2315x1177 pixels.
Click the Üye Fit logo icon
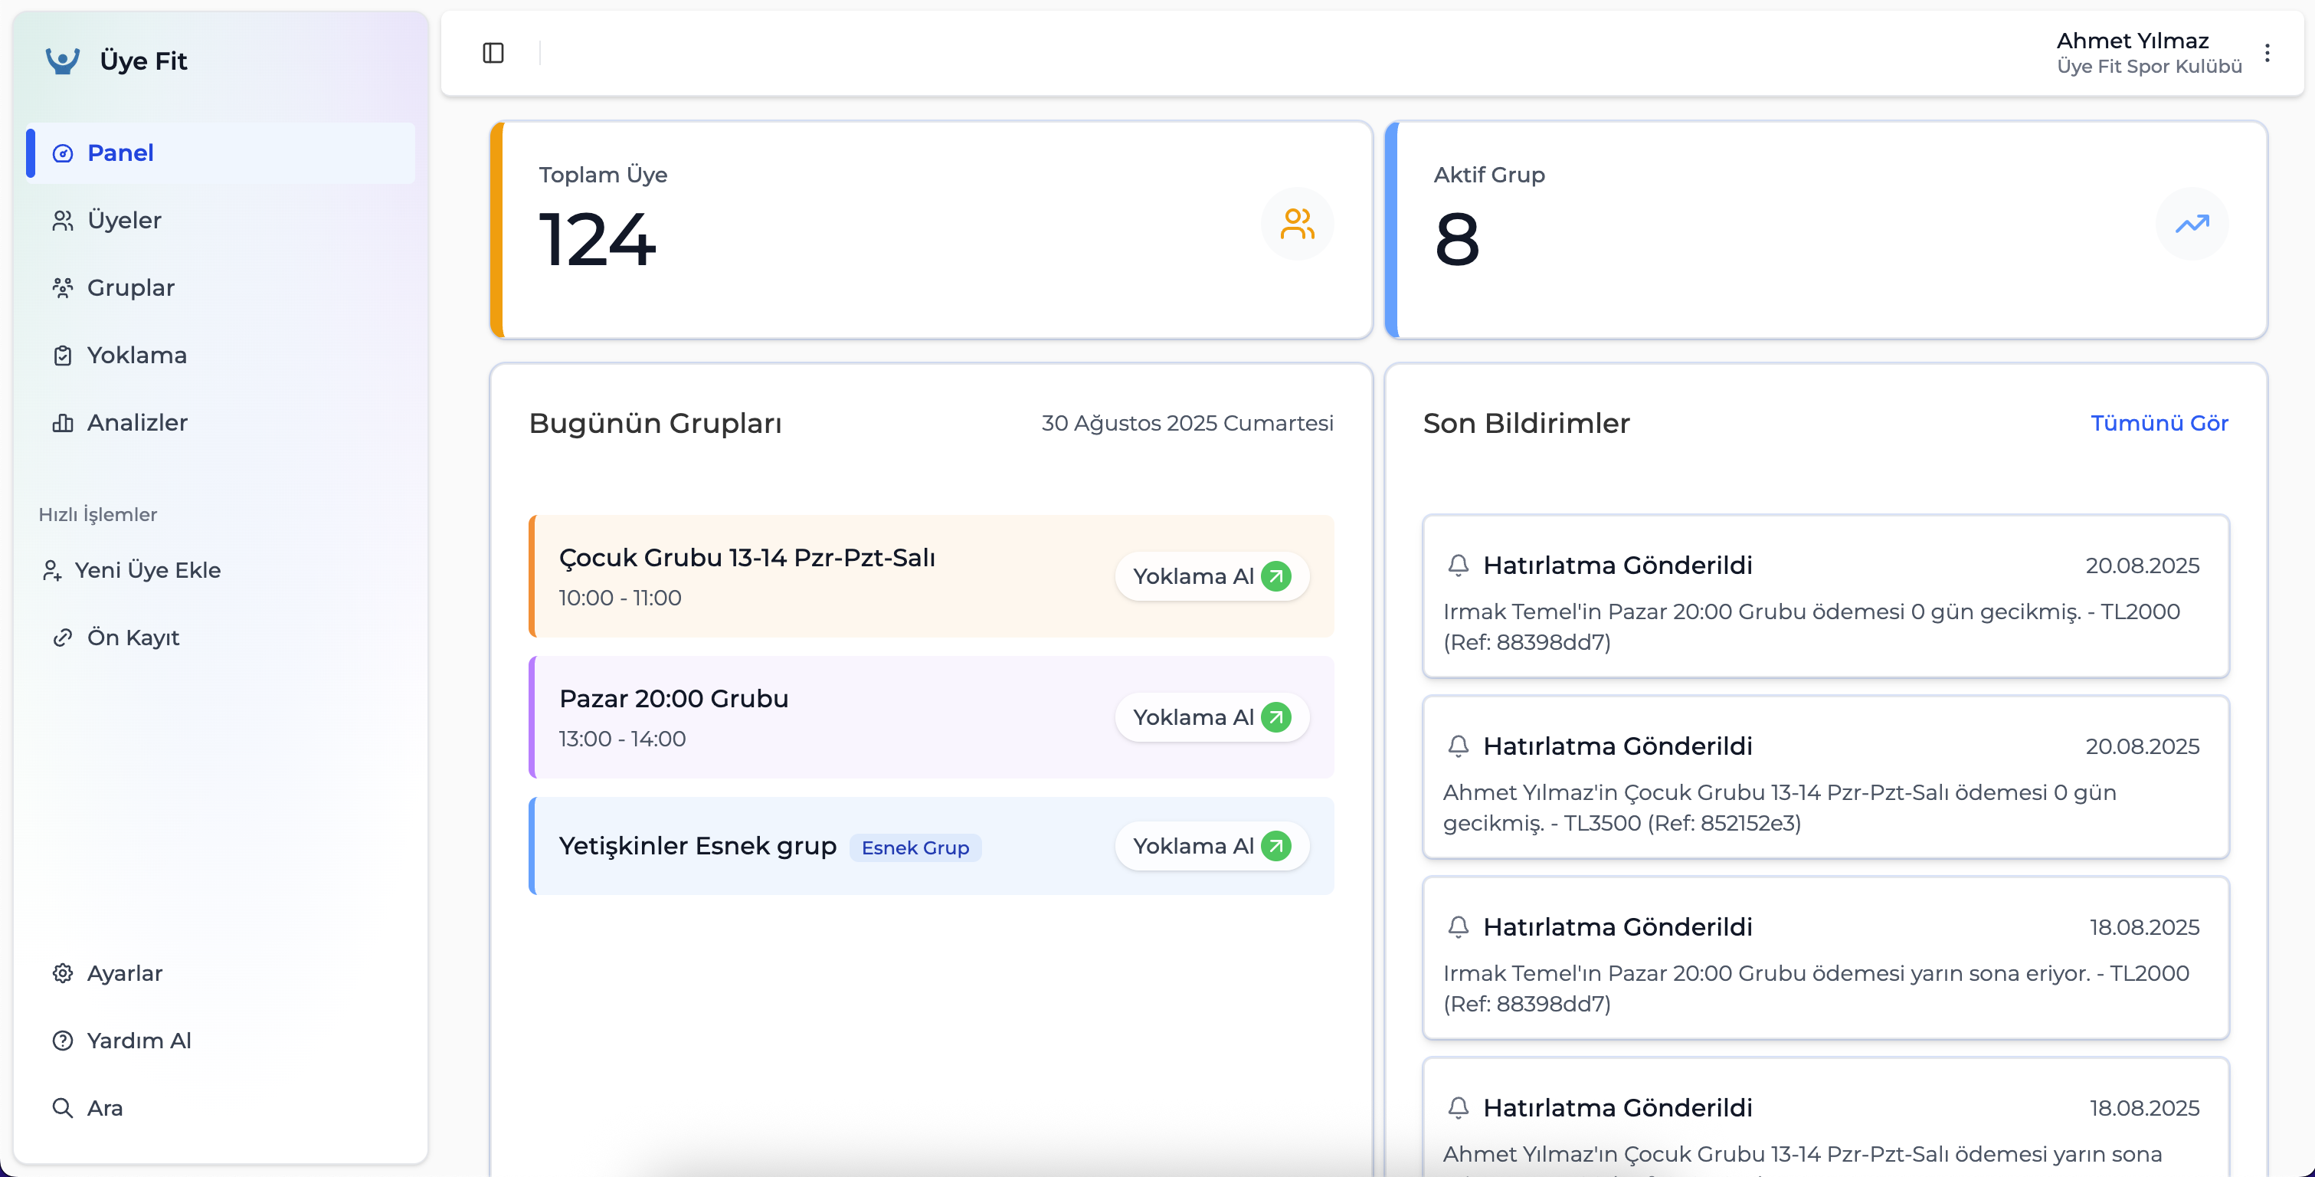click(63, 61)
